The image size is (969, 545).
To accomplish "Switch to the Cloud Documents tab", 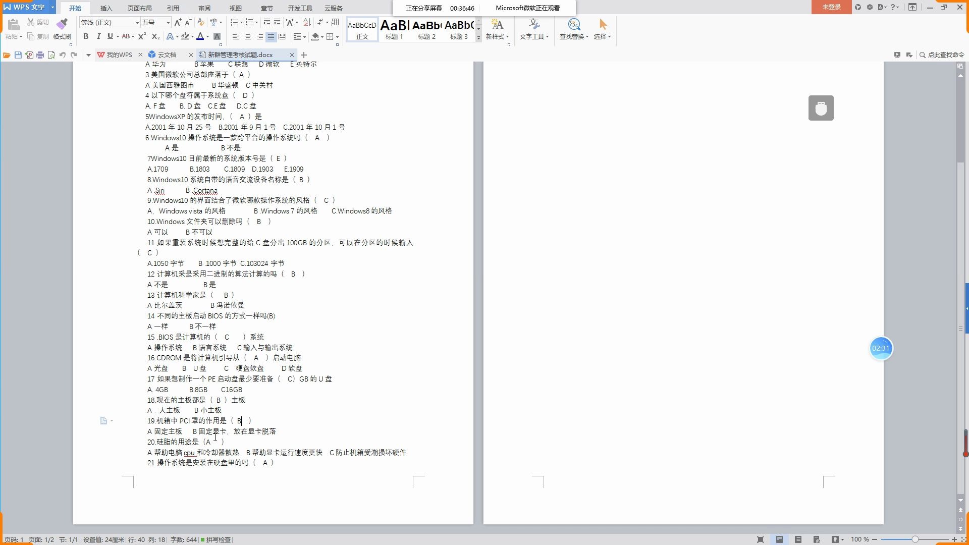I will click(x=167, y=54).
